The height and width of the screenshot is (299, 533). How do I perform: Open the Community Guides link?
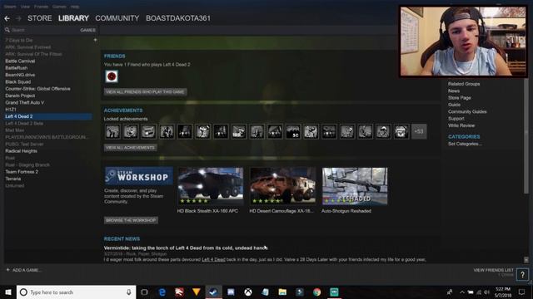(x=467, y=111)
